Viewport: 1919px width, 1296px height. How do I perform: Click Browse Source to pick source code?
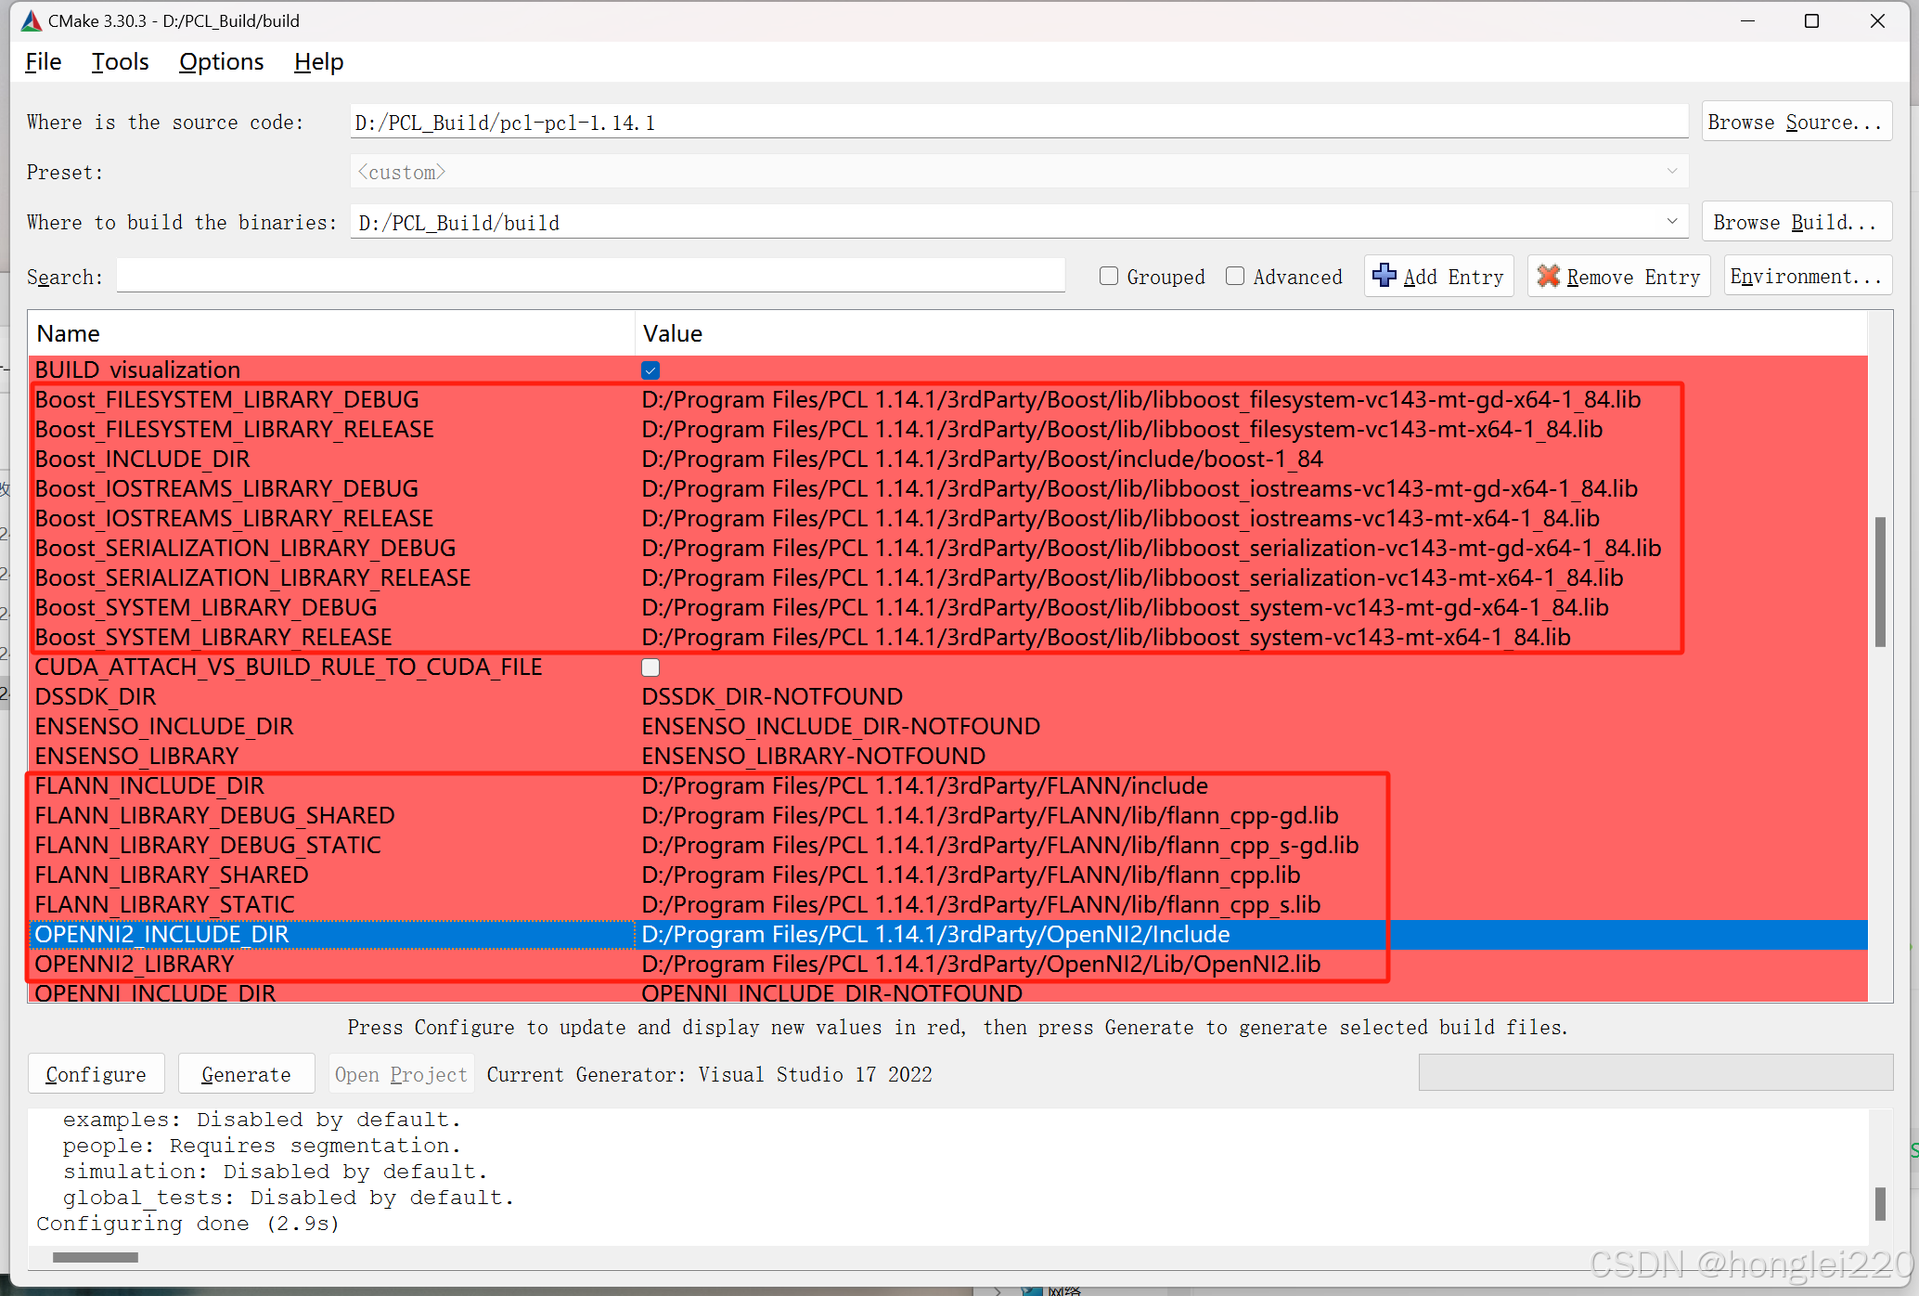(x=1796, y=121)
